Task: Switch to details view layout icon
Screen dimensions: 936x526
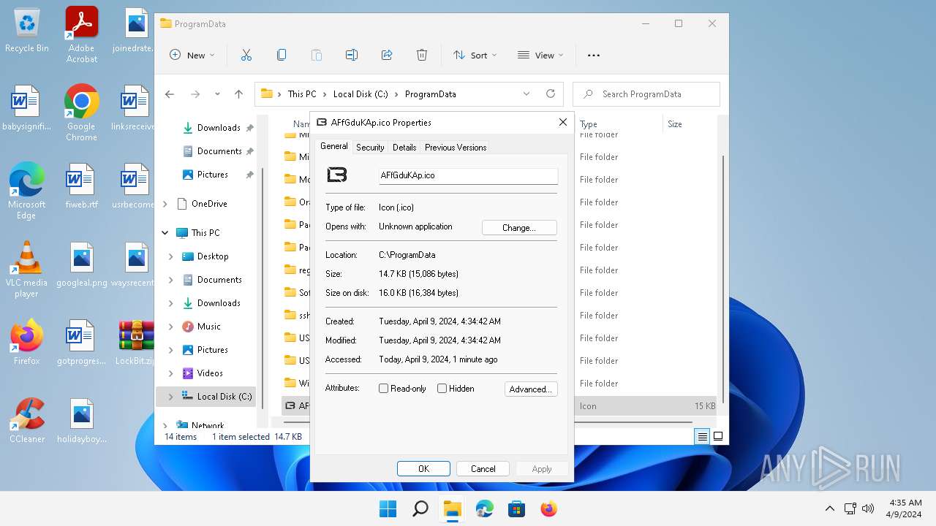Action: pos(703,436)
